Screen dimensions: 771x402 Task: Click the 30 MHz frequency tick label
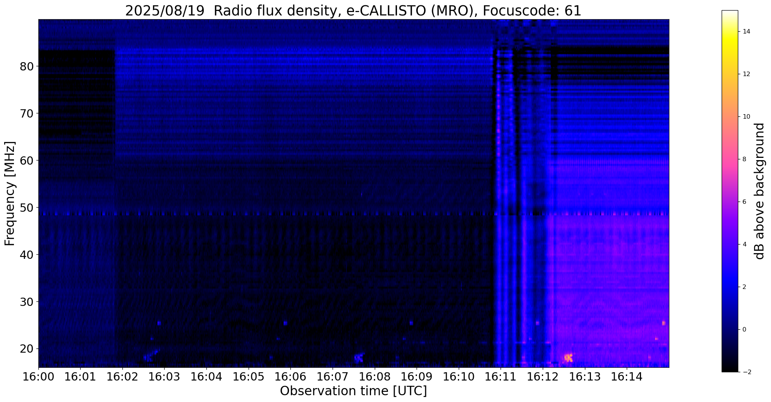pos(27,302)
